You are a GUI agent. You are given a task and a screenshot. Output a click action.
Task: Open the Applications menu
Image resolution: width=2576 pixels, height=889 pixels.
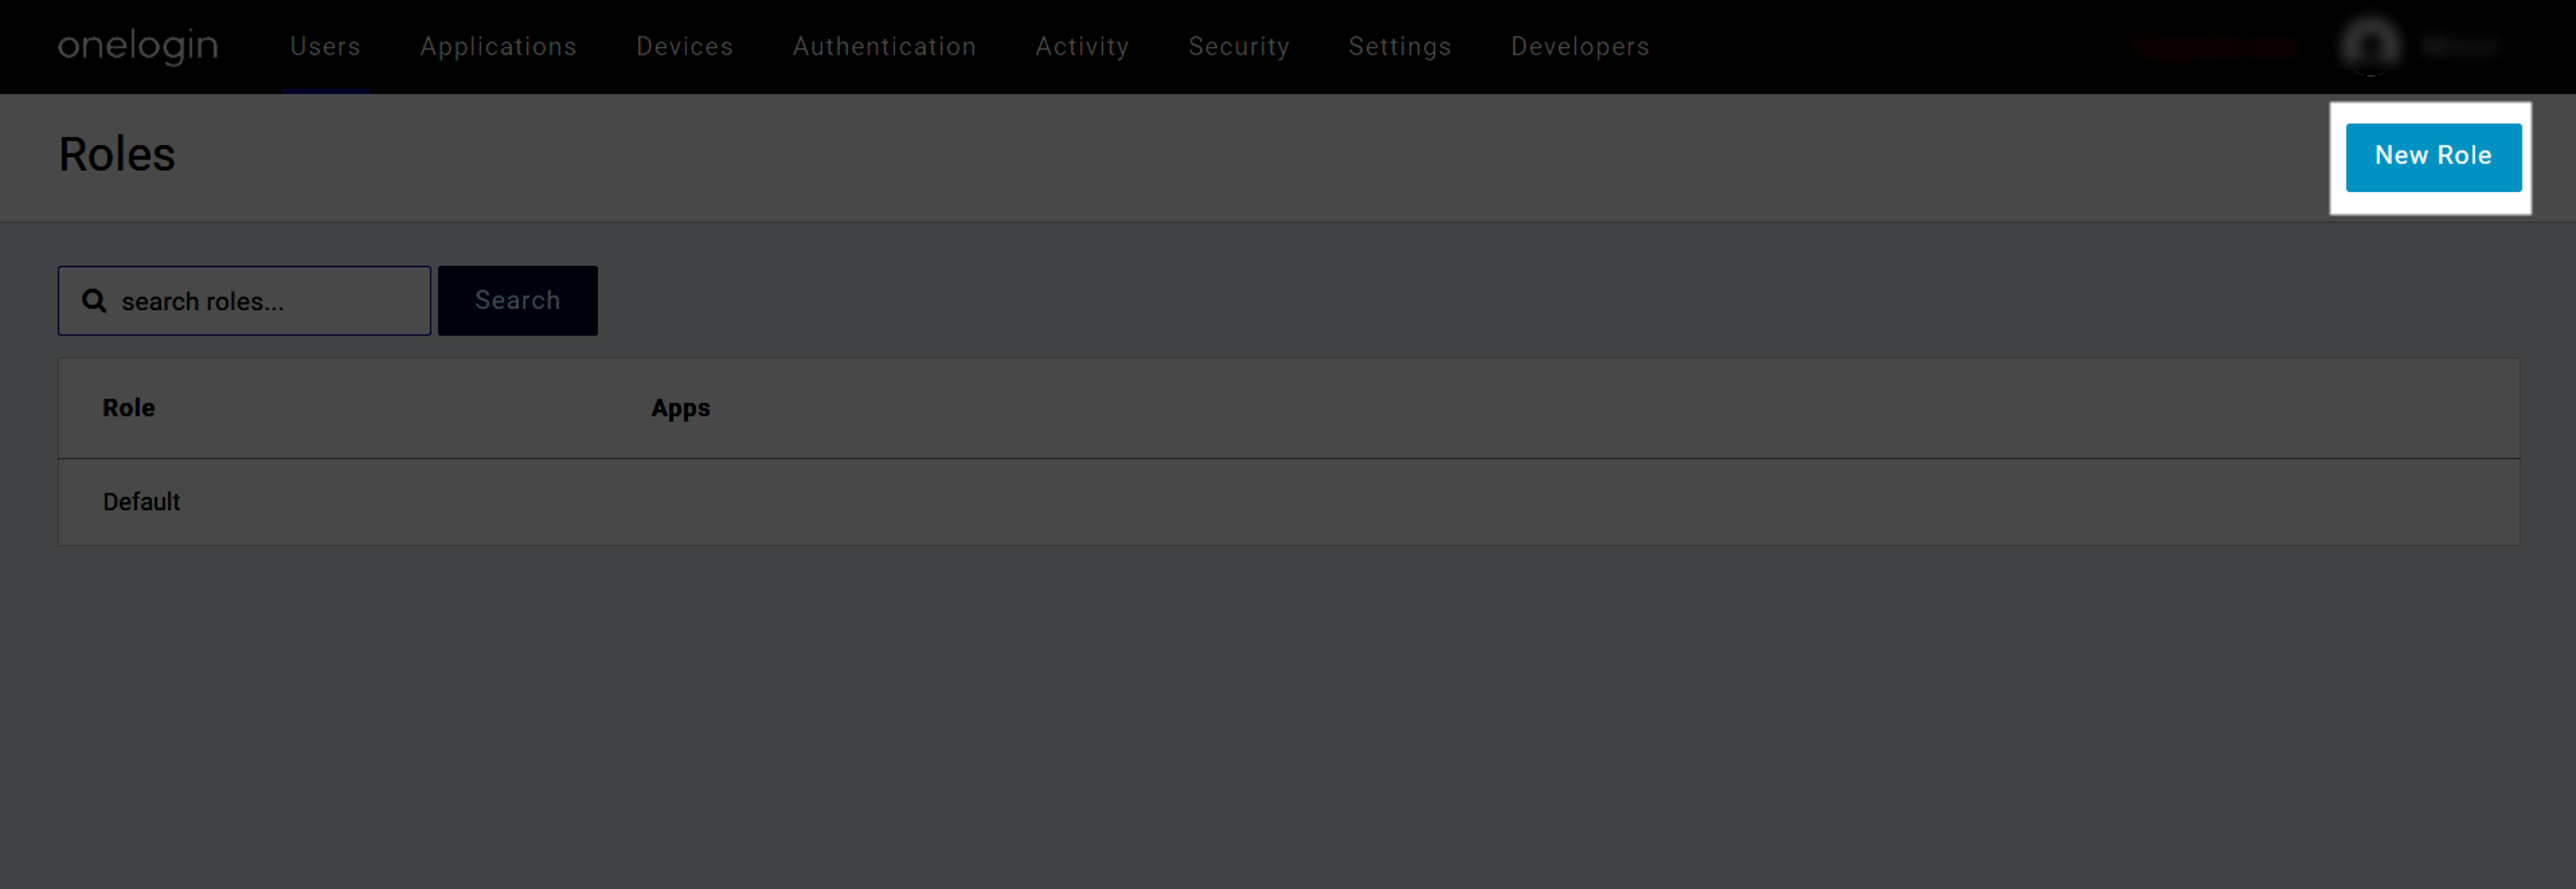(498, 46)
